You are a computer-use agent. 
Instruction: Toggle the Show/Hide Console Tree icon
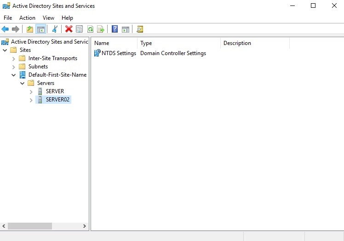coord(40,29)
